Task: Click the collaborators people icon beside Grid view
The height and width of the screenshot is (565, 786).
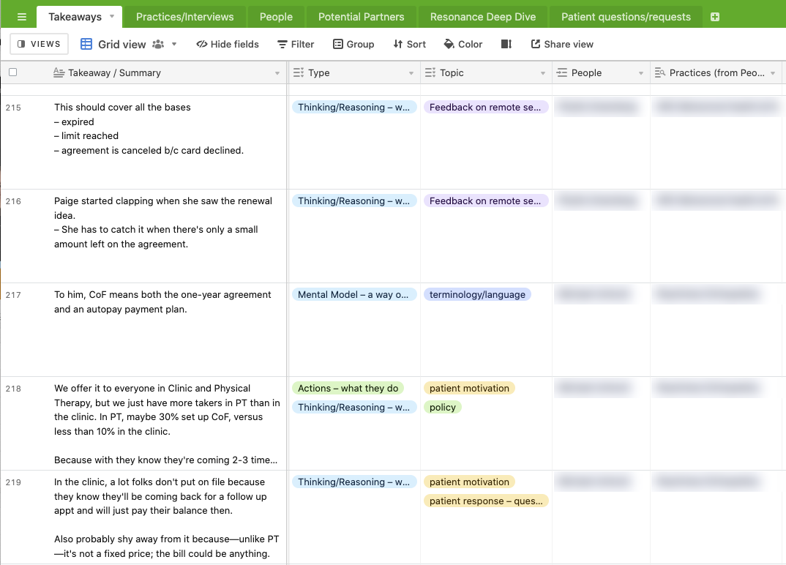Action: click(158, 44)
